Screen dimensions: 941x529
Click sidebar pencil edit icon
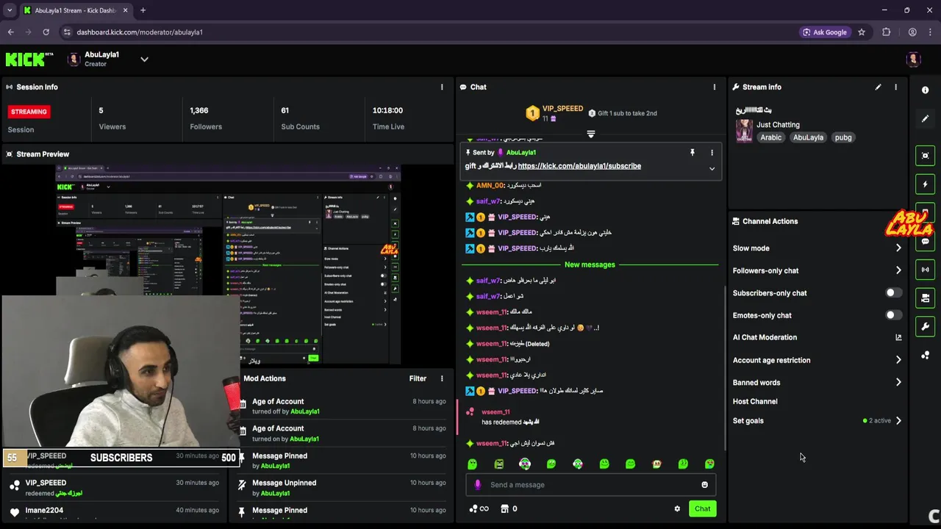pos(925,118)
